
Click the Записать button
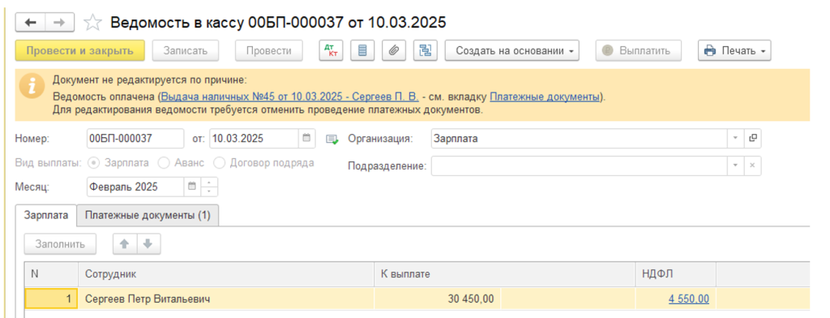coord(185,51)
